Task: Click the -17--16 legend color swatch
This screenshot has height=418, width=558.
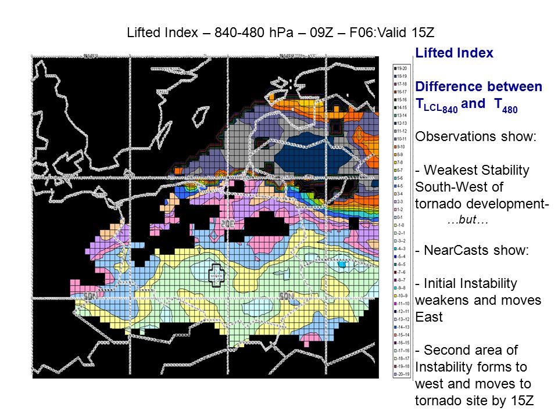Action: (x=395, y=351)
